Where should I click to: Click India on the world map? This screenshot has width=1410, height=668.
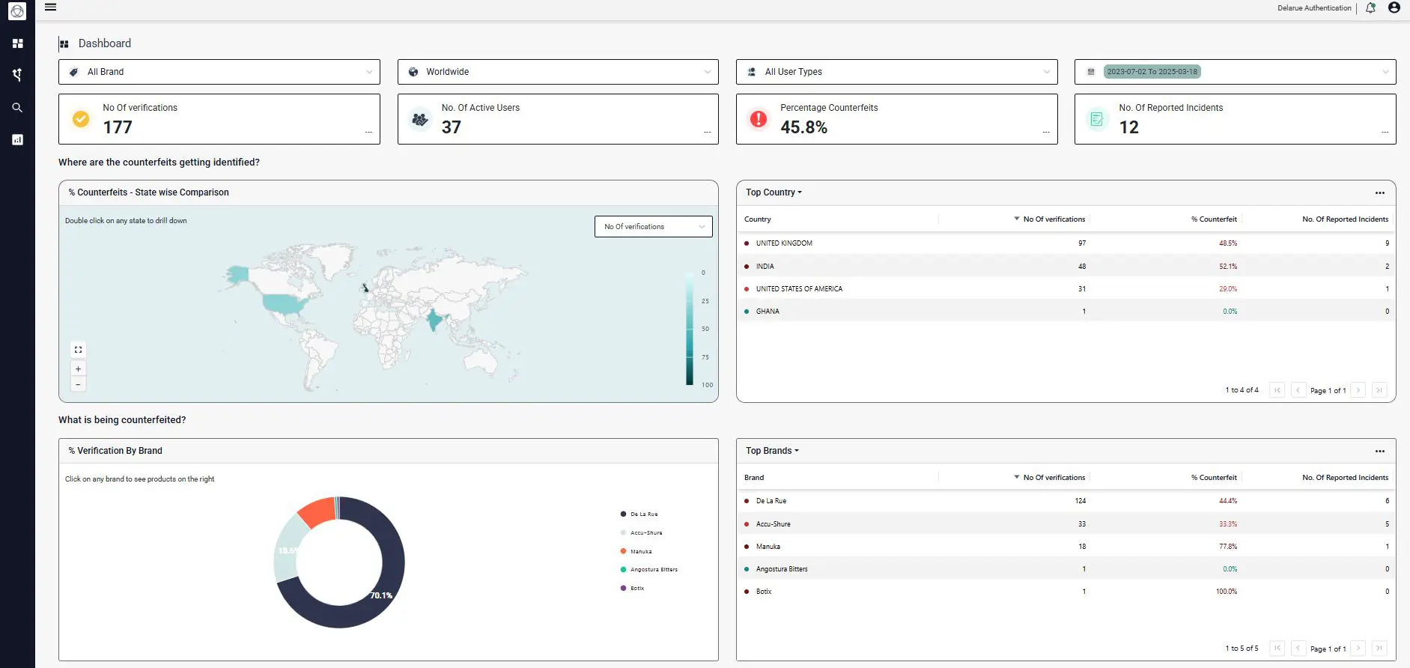(434, 321)
